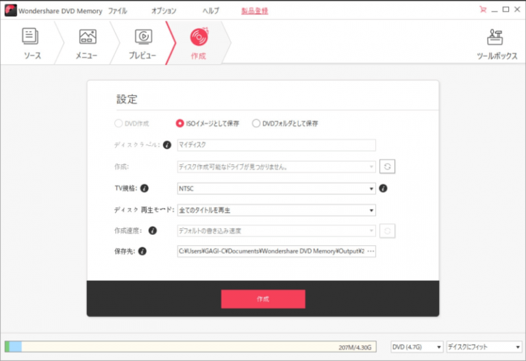The width and height of the screenshot is (526, 361).
Task: Go to the メニュー step icon
Action: point(86,37)
